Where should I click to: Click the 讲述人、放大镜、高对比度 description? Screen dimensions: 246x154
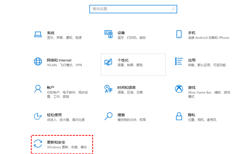tap(66, 120)
